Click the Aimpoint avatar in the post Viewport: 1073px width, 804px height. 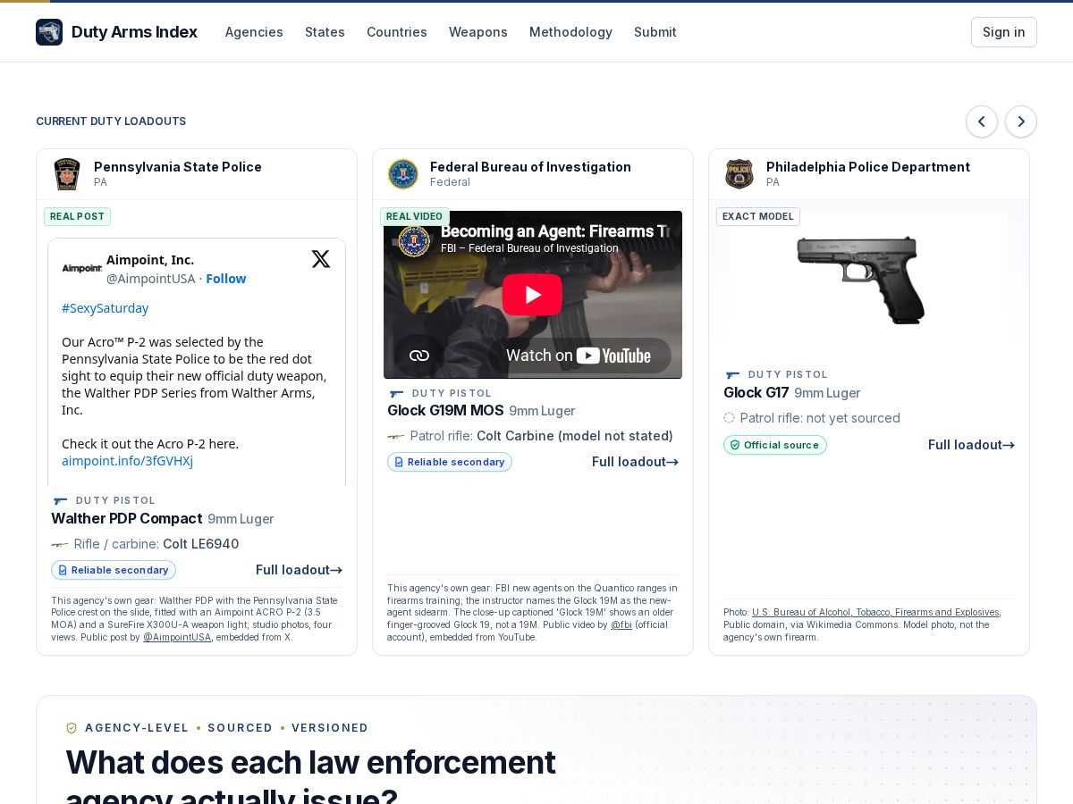[81, 268]
